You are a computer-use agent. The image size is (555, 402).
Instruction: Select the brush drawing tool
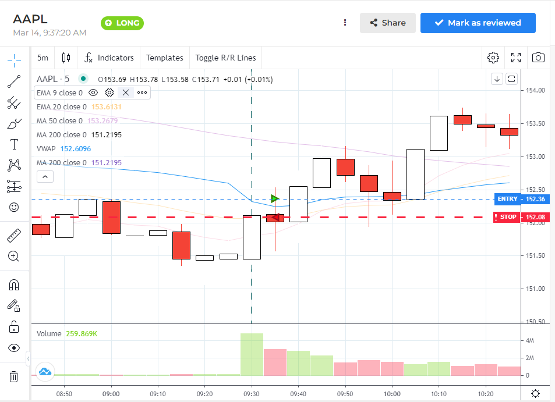pyautogui.click(x=14, y=124)
